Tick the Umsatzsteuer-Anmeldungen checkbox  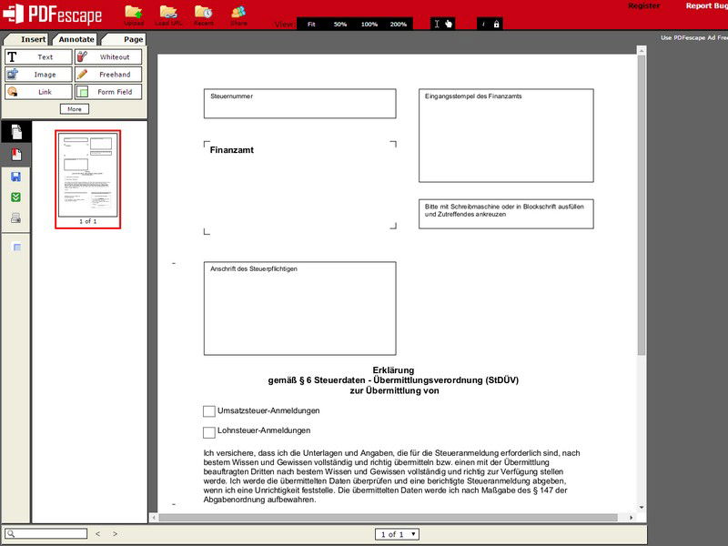(209, 411)
